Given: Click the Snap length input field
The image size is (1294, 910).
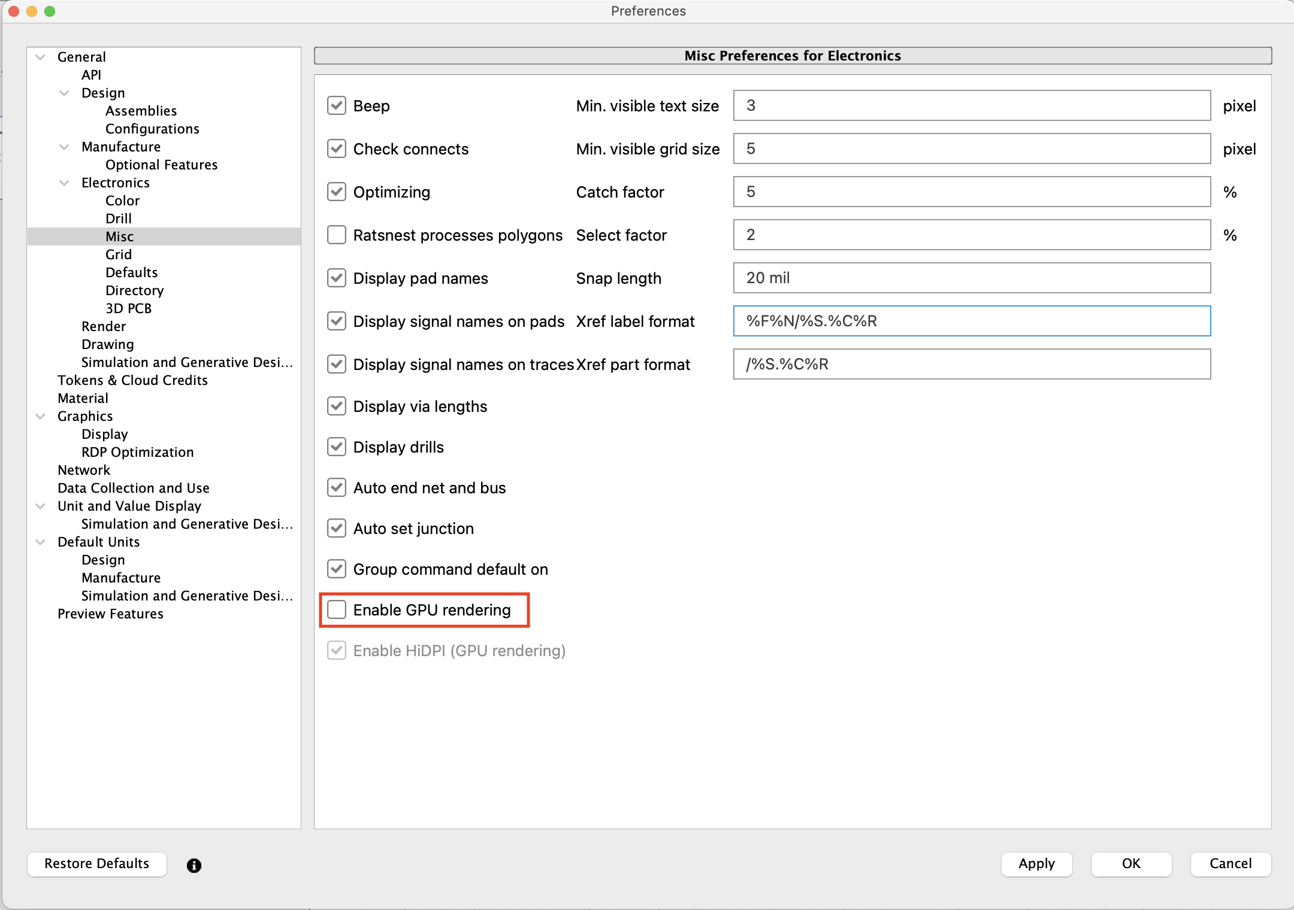Looking at the screenshot, I should [x=971, y=278].
